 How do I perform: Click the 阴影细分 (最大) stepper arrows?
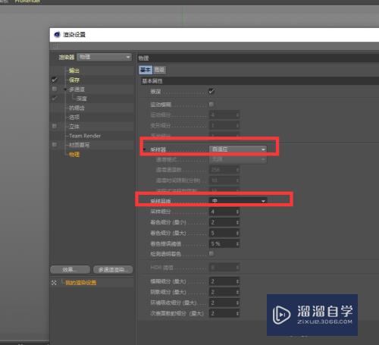click(x=237, y=292)
